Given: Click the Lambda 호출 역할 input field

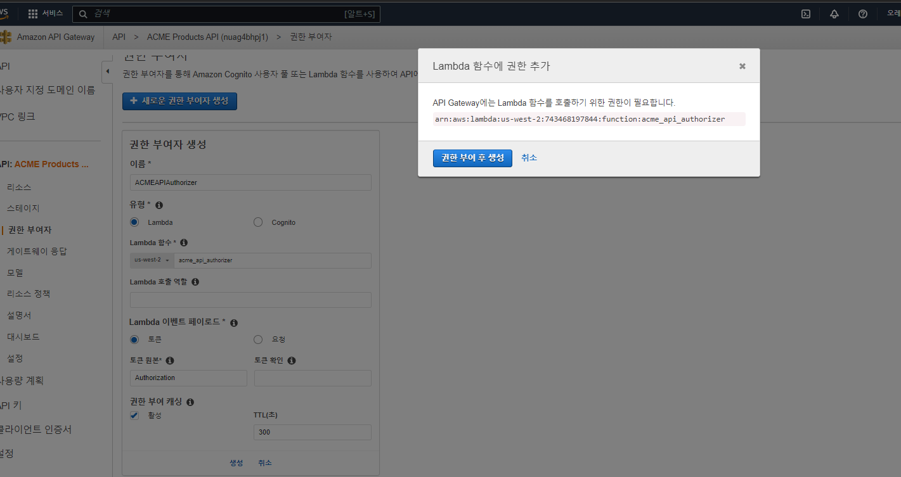Looking at the screenshot, I should coord(250,300).
